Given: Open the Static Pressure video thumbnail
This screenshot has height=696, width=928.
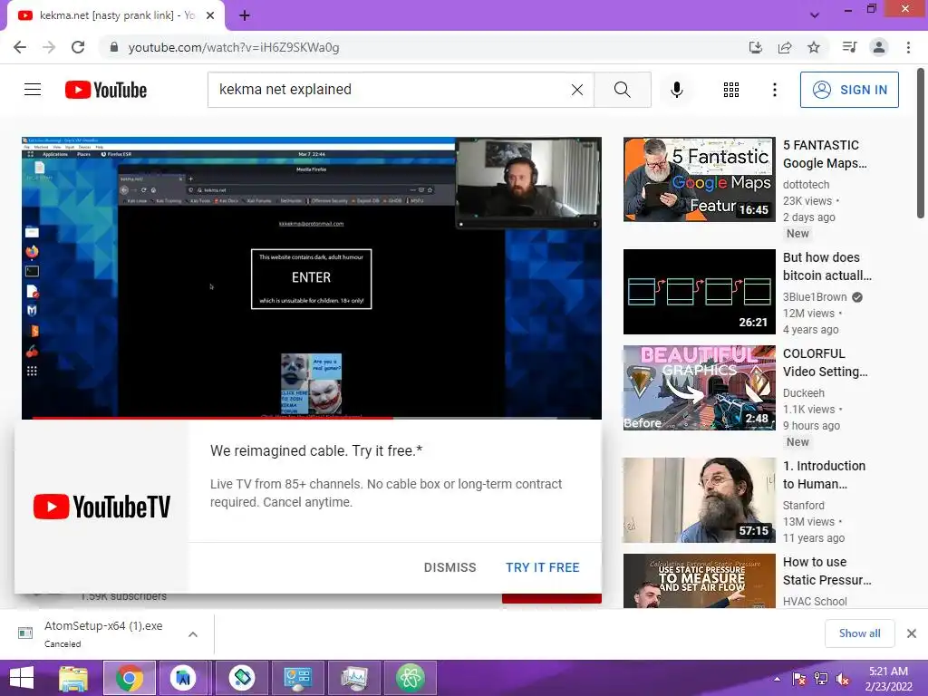Looking at the screenshot, I should tap(699, 581).
